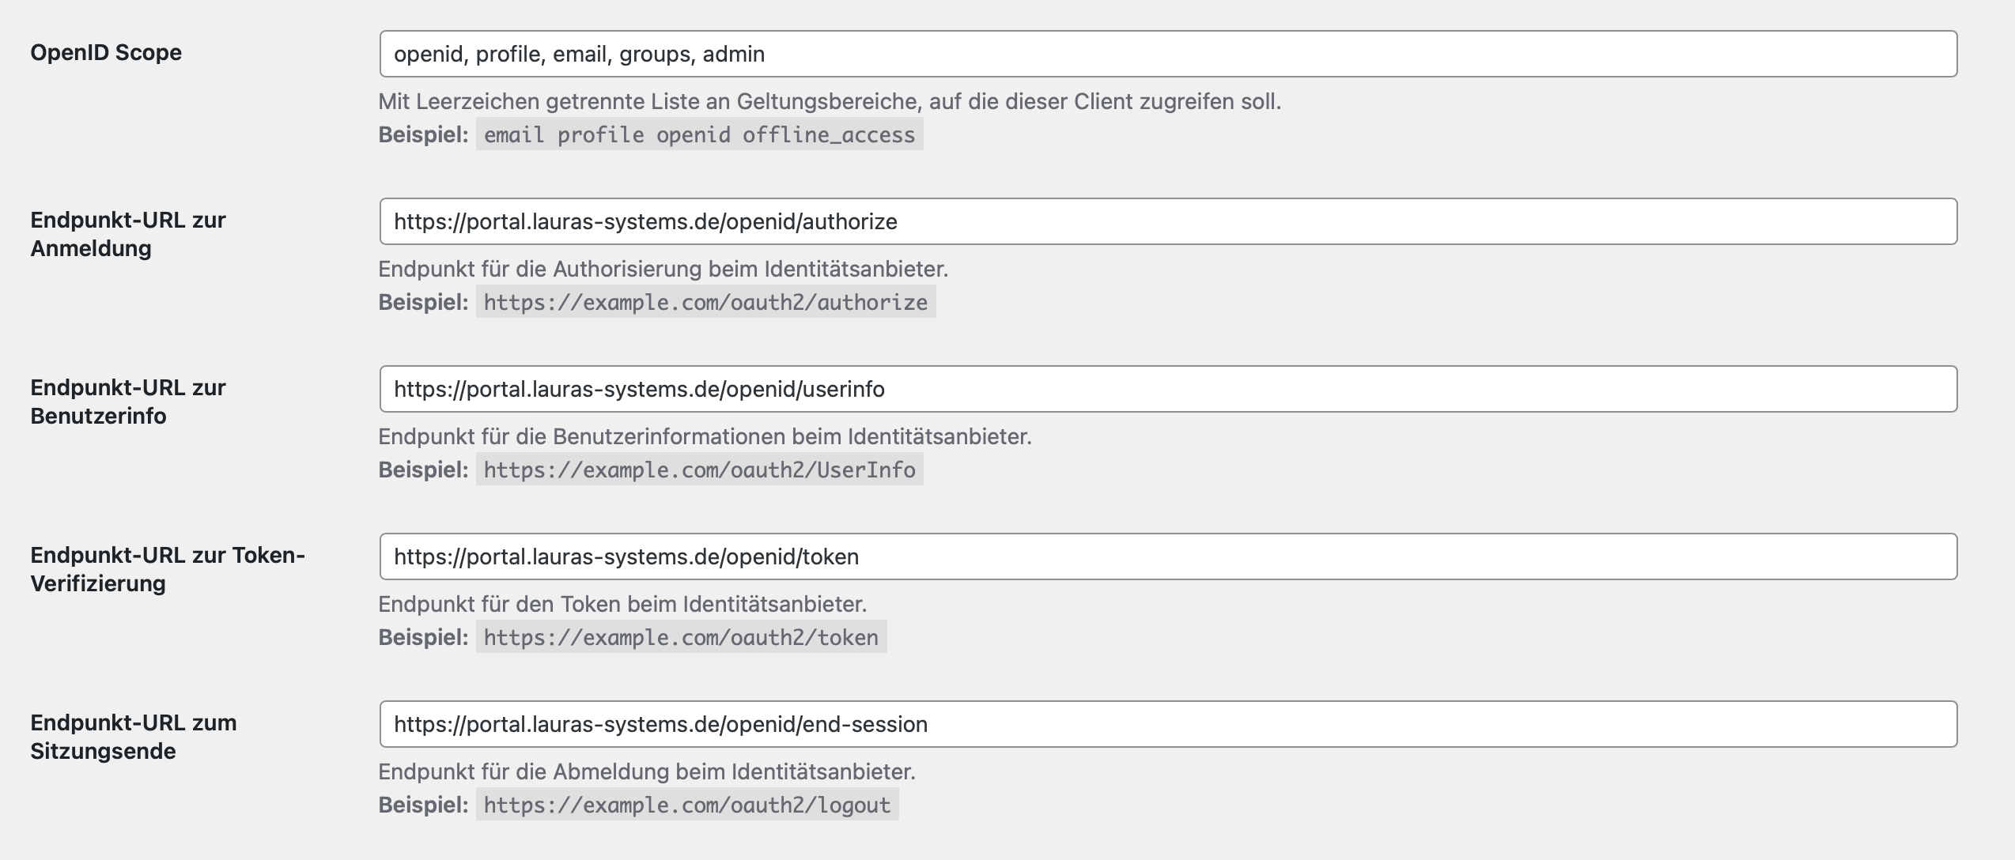The height and width of the screenshot is (860, 2015).
Task: Click the "Endpunkt-URL zur Token-Verifizierung" label
Action: click(168, 569)
